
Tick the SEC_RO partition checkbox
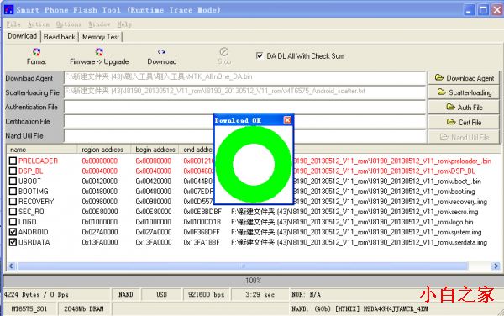point(13,212)
